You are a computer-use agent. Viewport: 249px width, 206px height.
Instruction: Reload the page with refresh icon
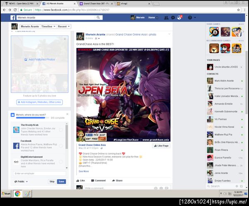tap(15, 10)
